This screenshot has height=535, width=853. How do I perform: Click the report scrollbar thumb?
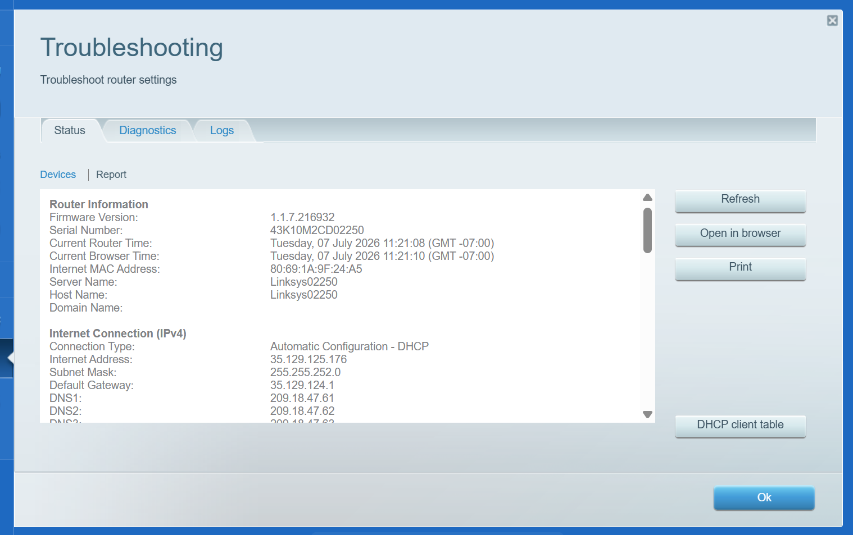coord(647,230)
